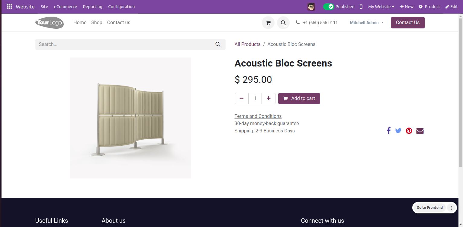Increase quantity with plus button
The width and height of the screenshot is (463, 227).
coord(268,99)
